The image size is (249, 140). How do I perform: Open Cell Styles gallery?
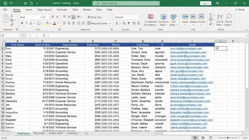[x=173, y=20]
